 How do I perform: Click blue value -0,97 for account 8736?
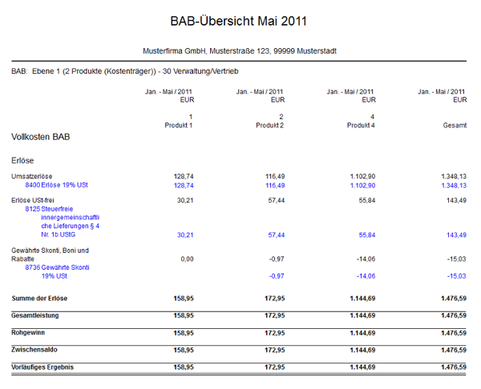[277, 276]
